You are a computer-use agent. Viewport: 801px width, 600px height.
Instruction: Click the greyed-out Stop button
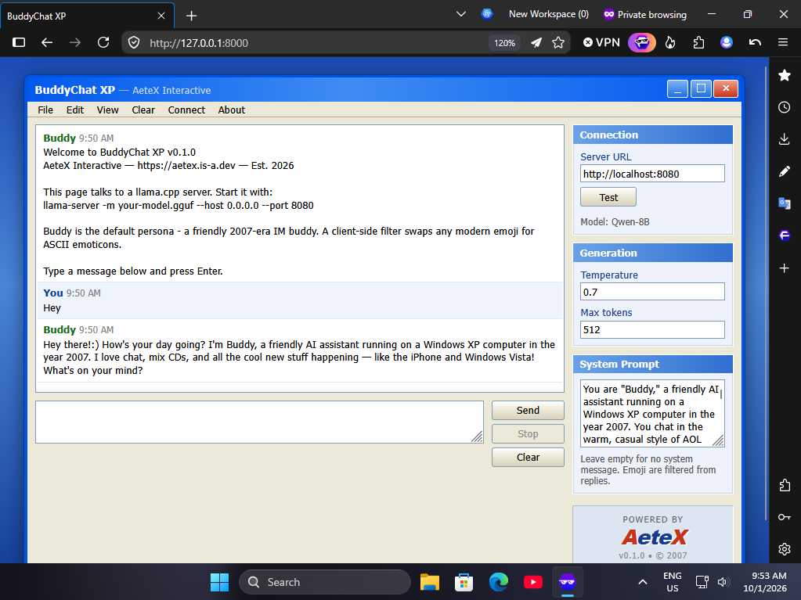click(528, 433)
